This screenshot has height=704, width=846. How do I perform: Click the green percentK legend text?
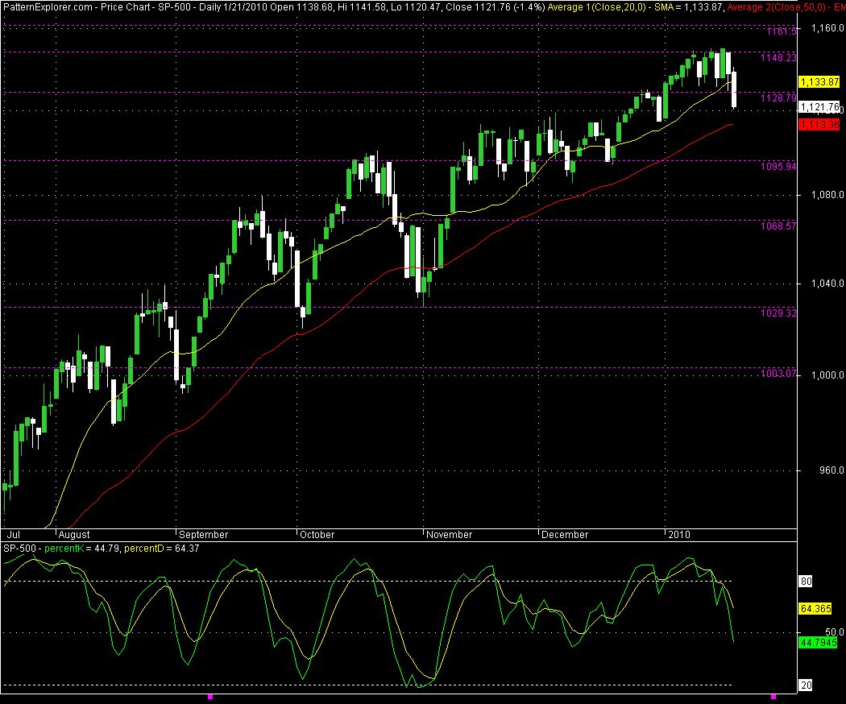pos(64,549)
